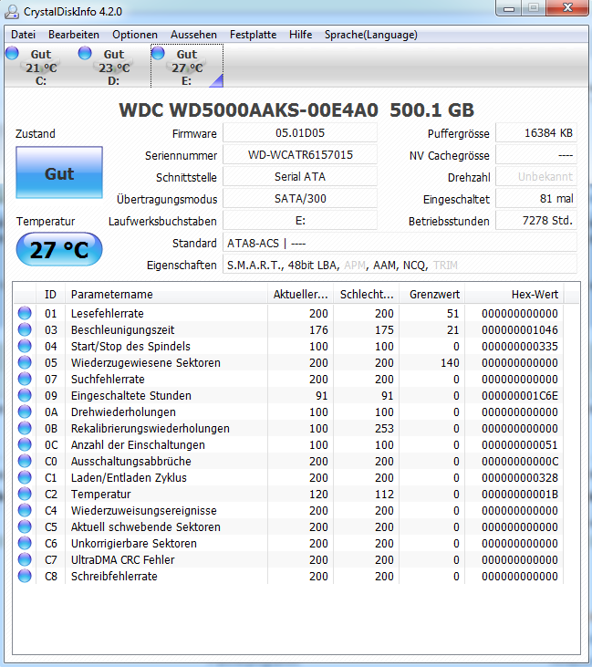Viewport: 592px width, 667px height.
Task: Select drive E: tab at 27 °C
Action: [x=187, y=67]
